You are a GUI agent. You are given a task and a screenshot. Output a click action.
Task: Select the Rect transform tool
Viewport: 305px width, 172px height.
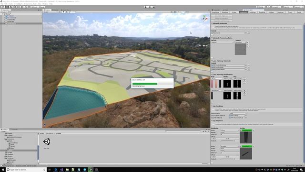[19, 7]
